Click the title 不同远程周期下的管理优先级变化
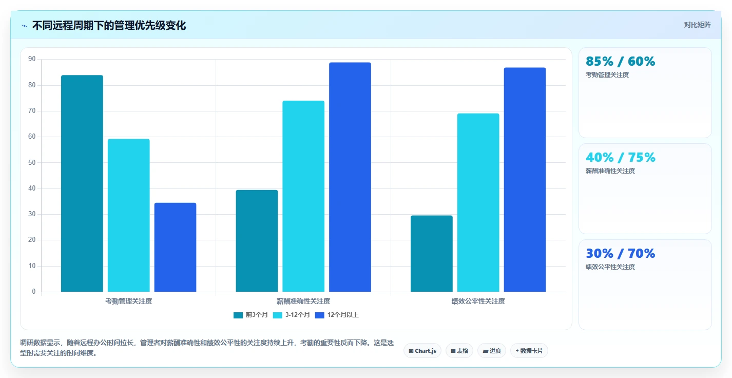Viewport: 732px width, 378px height. pyautogui.click(x=109, y=26)
